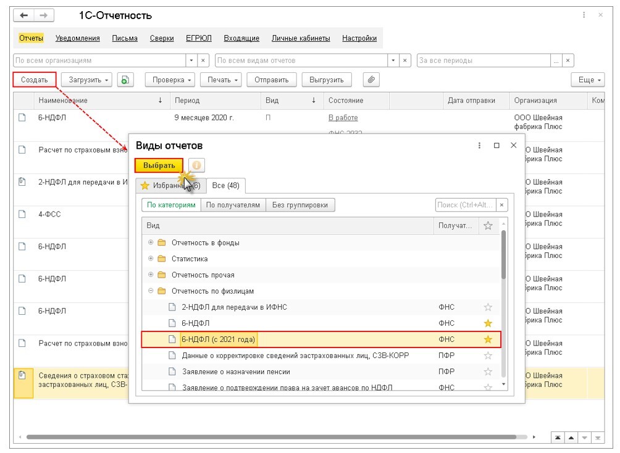The height and width of the screenshot is (453, 620).
Task: Open the three-dot menu of main window
Action: click(x=584, y=15)
